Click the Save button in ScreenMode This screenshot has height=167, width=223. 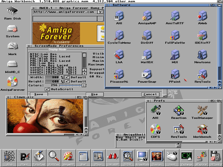pos(39,94)
